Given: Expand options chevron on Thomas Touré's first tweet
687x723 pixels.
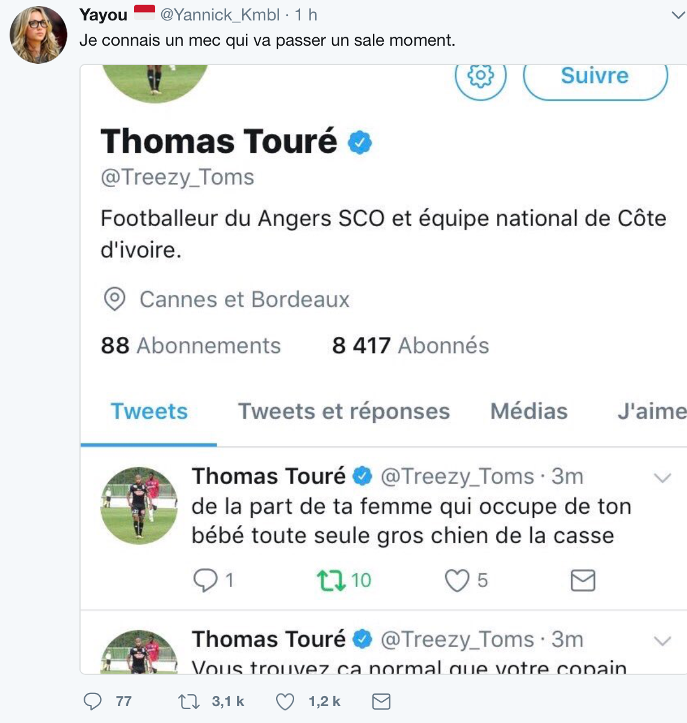Looking at the screenshot, I should [x=662, y=478].
